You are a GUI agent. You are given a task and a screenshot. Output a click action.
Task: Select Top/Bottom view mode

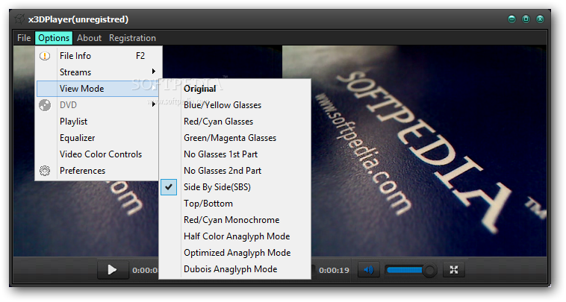tap(234, 204)
